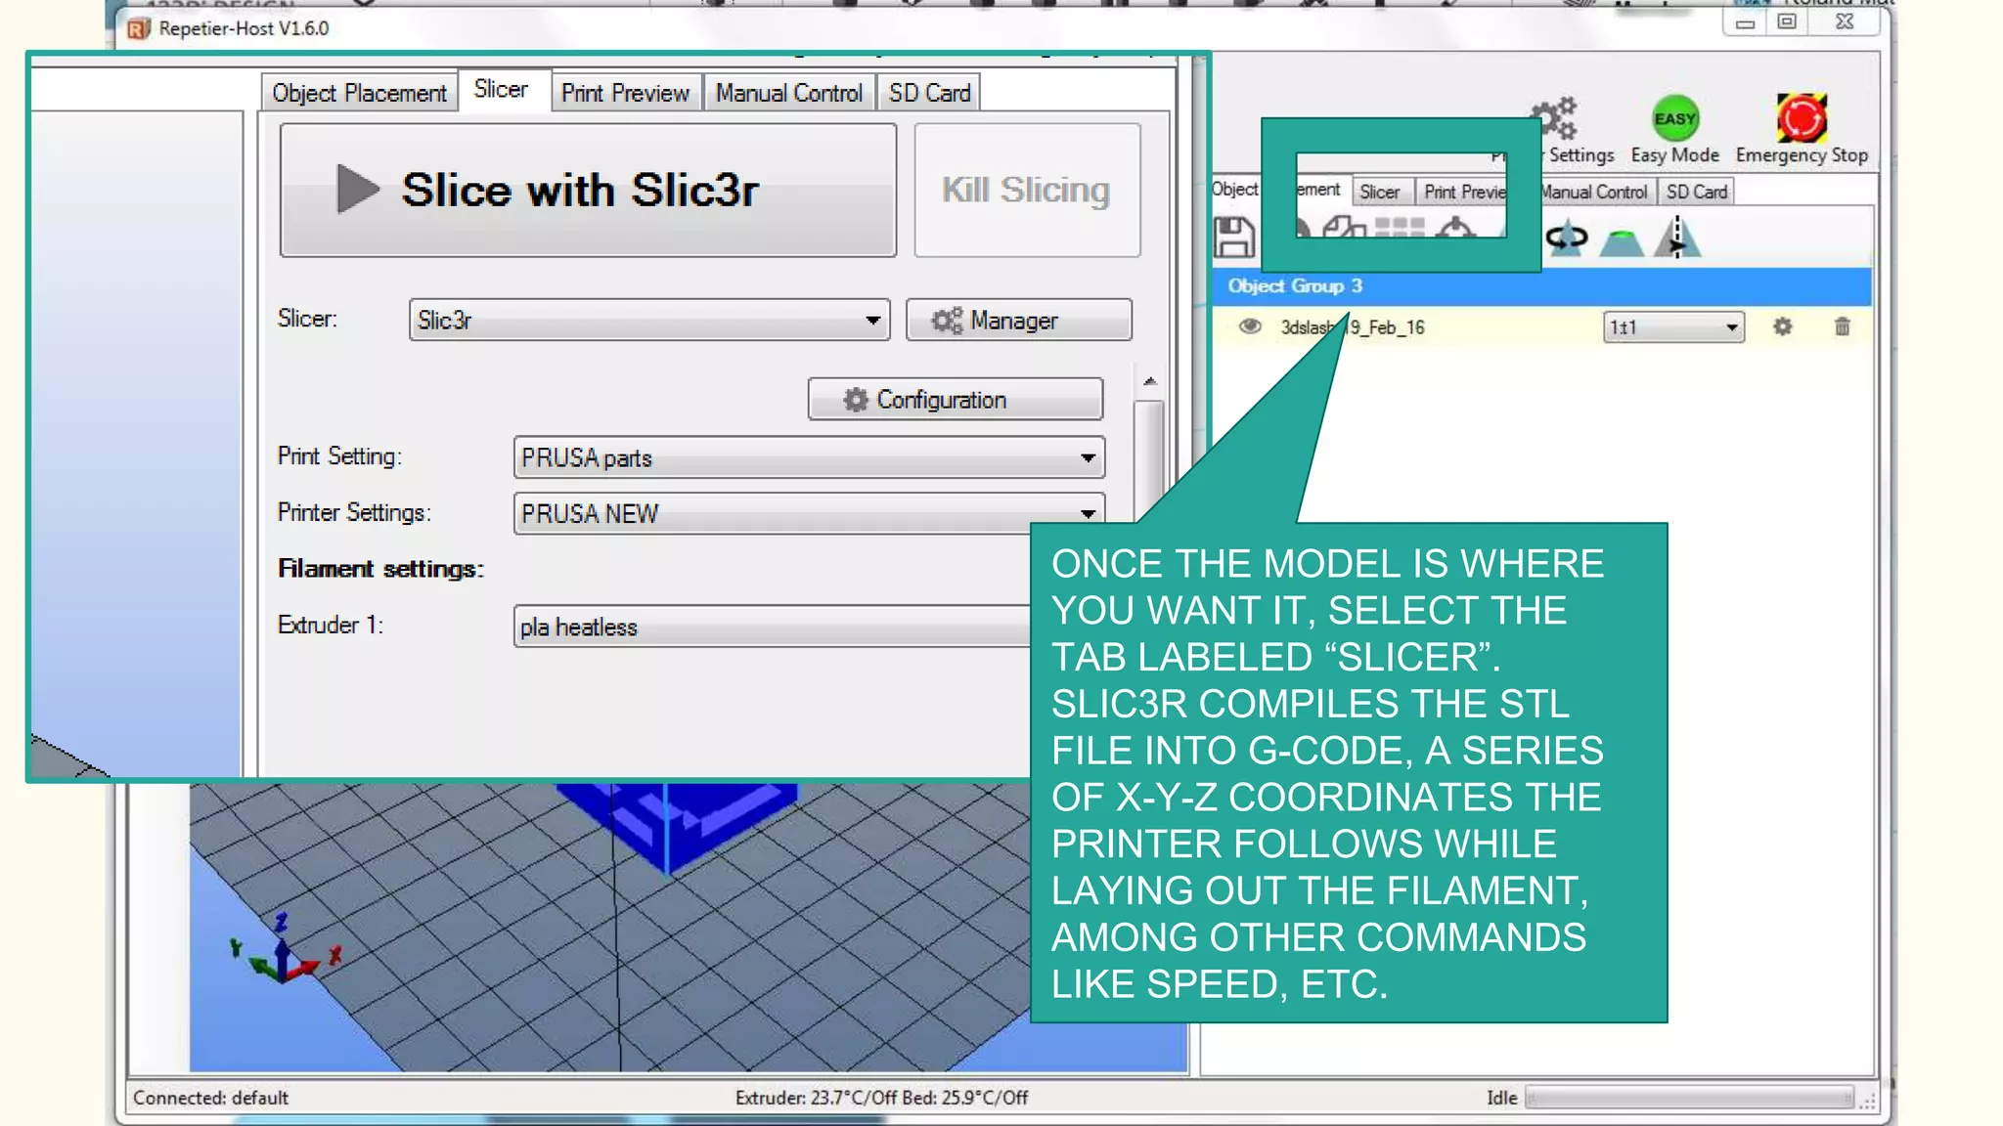The image size is (2003, 1126).
Task: Click the Kill Slicing button
Action: coord(1027,190)
